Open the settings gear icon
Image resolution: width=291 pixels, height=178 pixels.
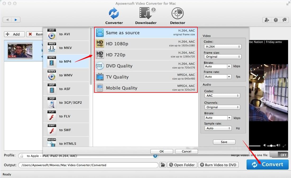(x=276, y=20)
